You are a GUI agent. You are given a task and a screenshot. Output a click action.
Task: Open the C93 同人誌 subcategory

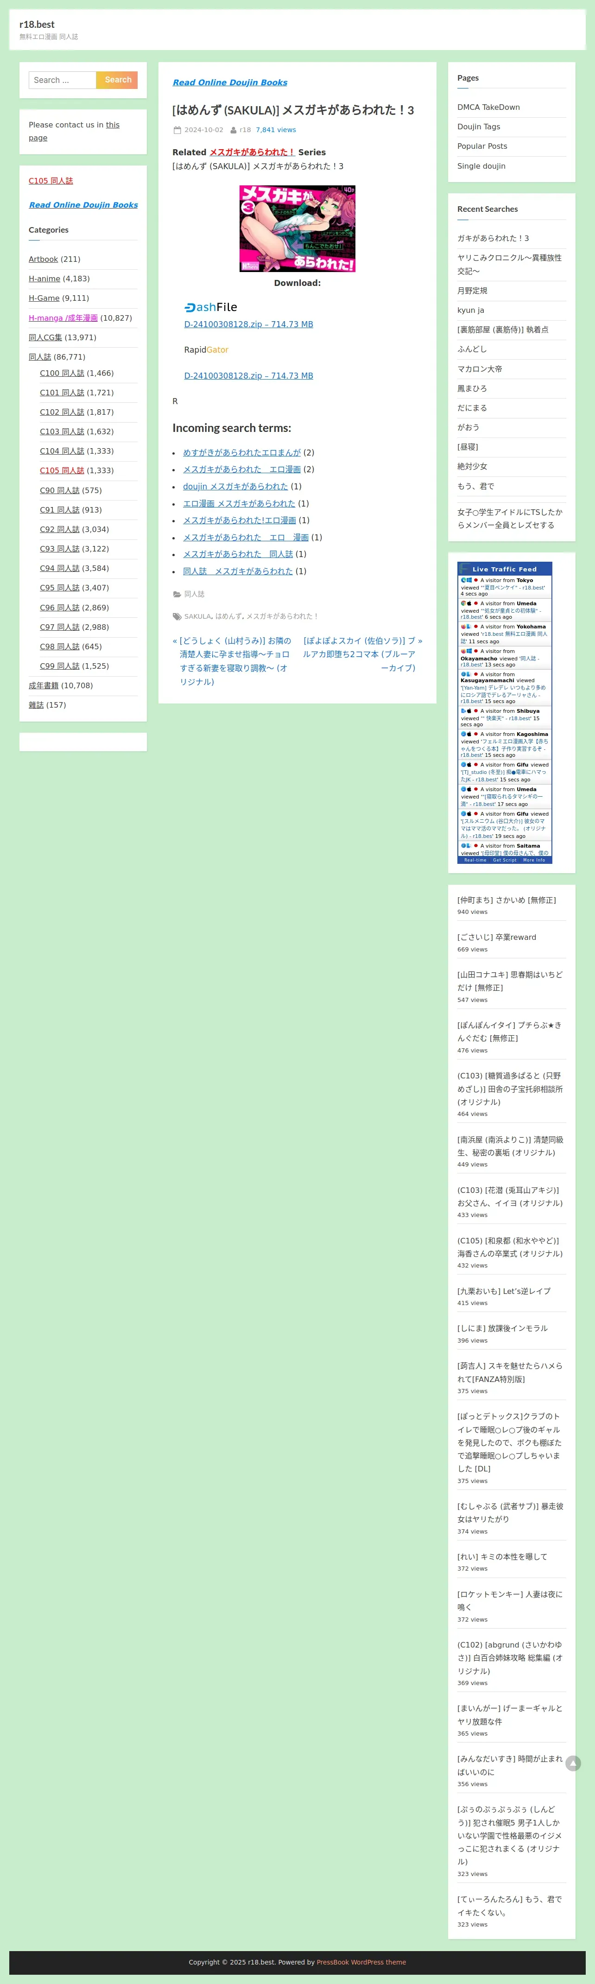(60, 549)
